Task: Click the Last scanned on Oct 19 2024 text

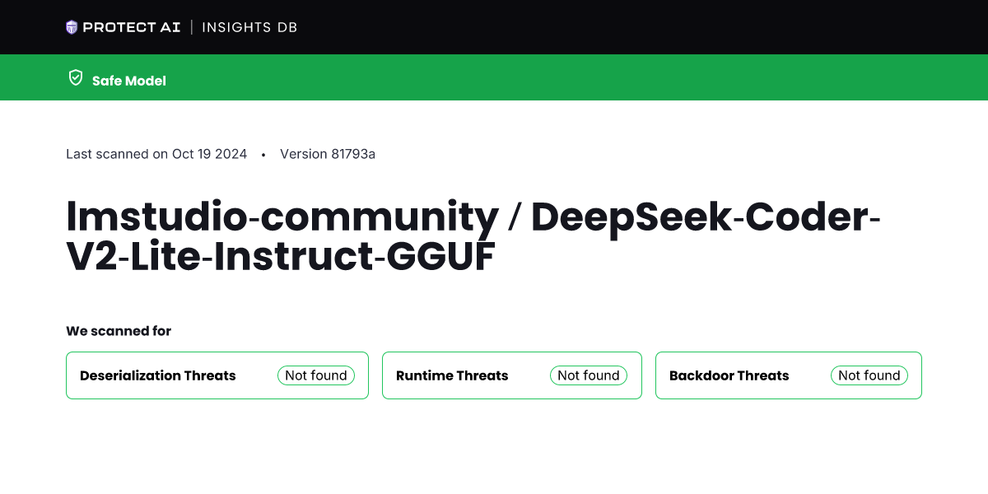Action: coord(156,154)
